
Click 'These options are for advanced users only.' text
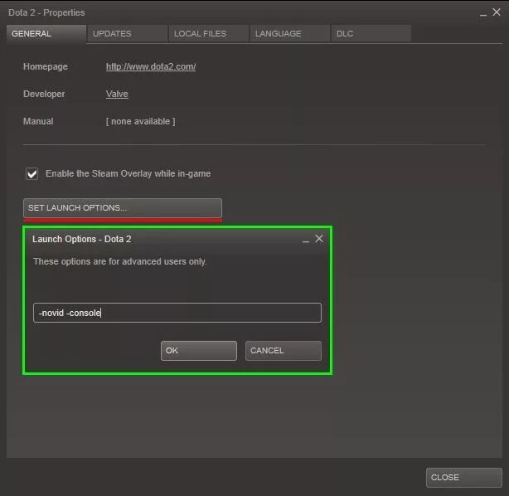[120, 261]
